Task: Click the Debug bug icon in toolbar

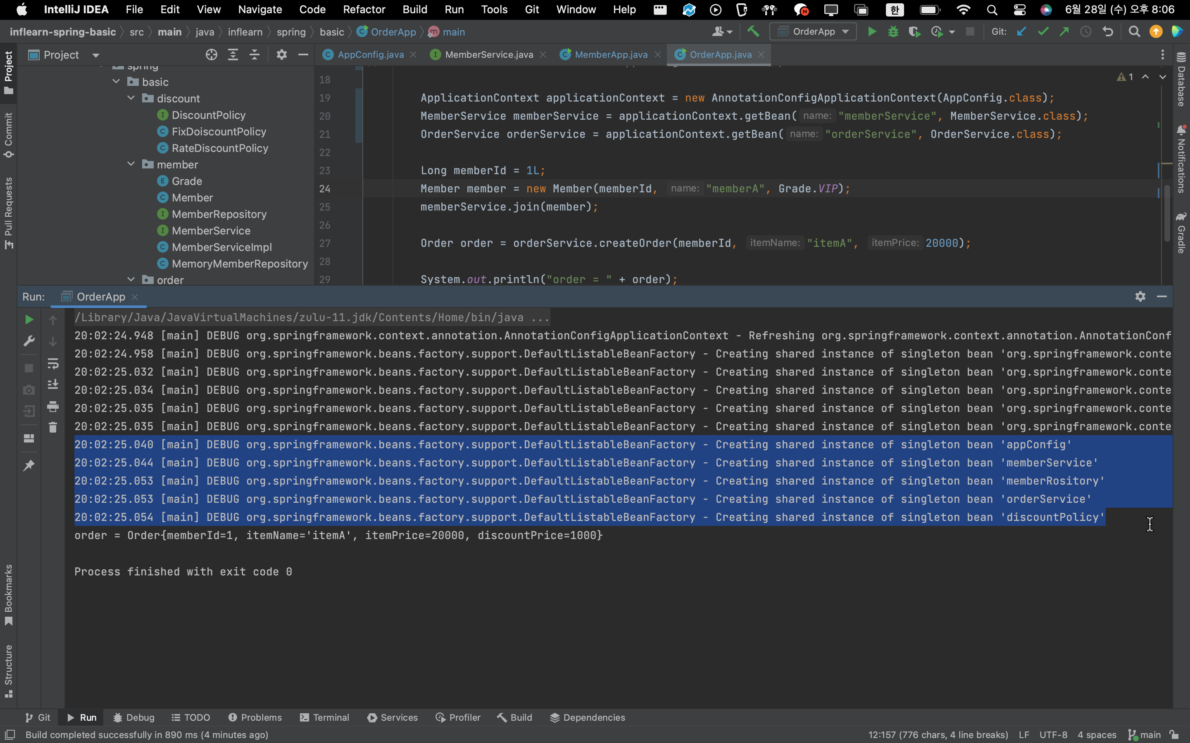Action: pos(893,32)
